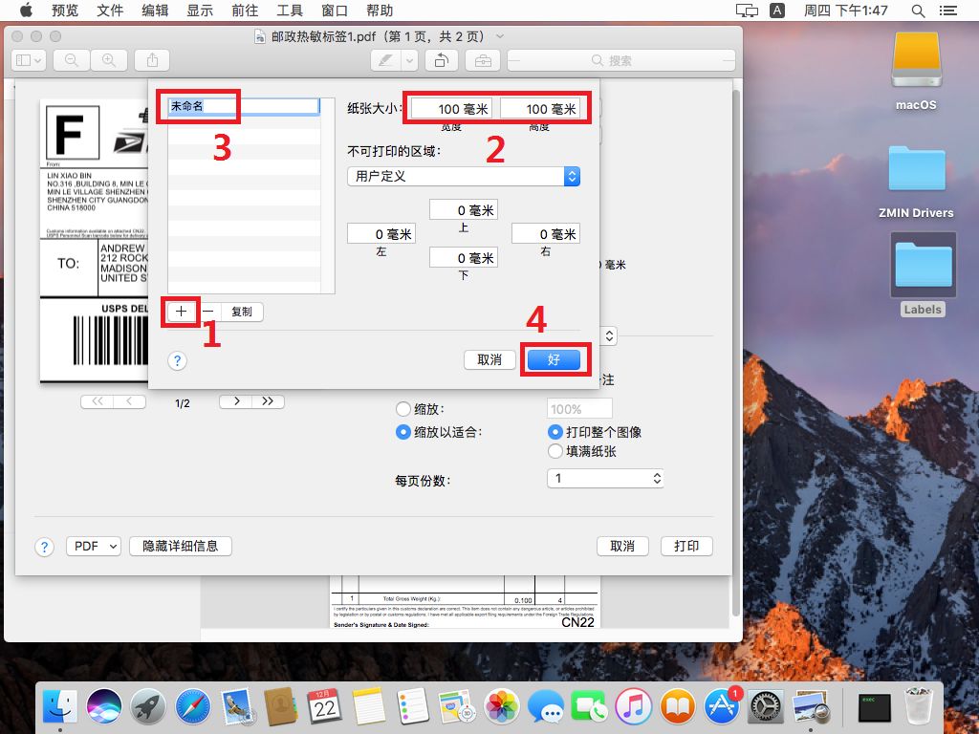979x734 pixels.
Task: Open Finder from the Dock
Action: pyautogui.click(x=60, y=707)
